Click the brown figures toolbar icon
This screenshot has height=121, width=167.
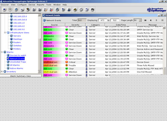75,10
